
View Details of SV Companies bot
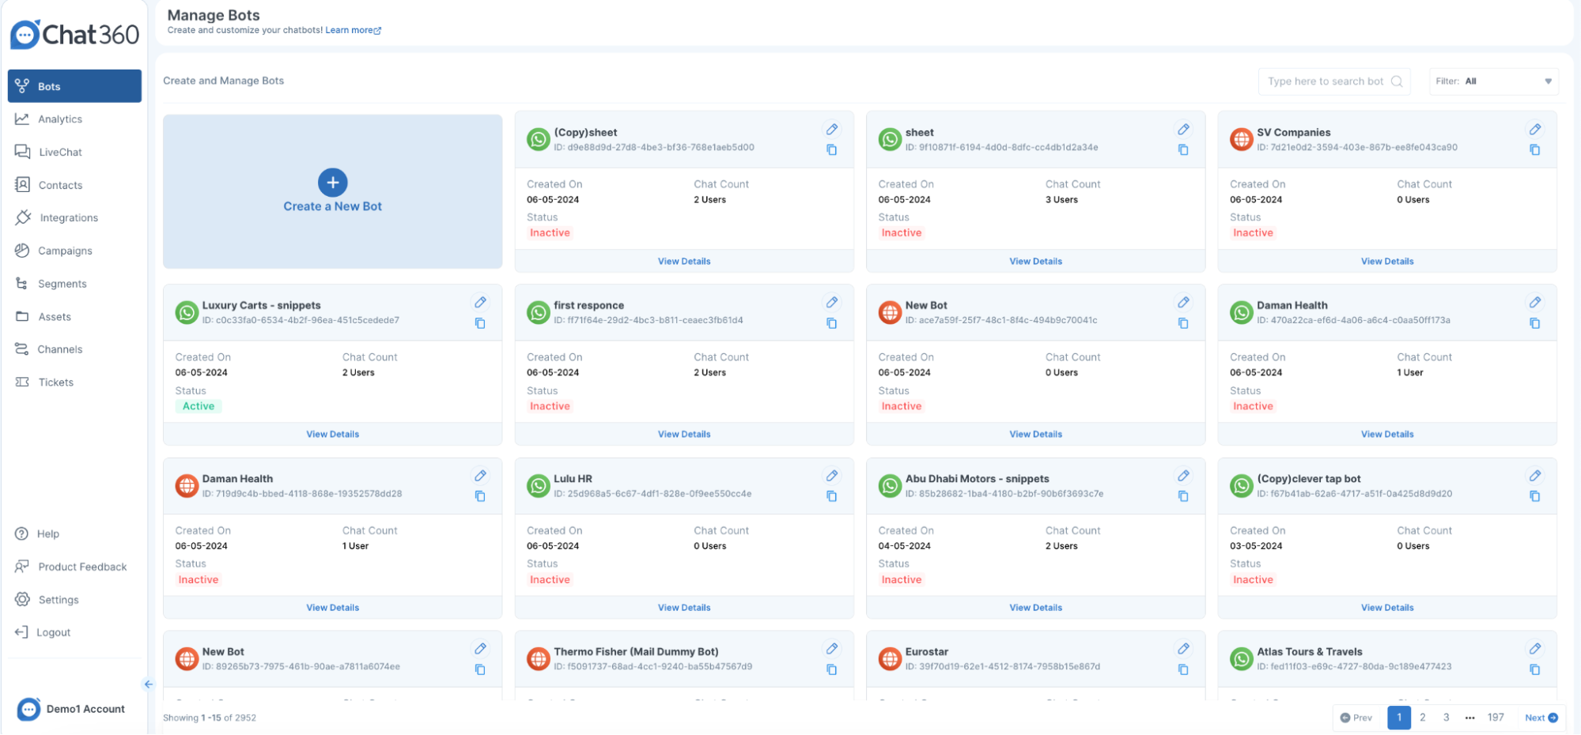tap(1387, 262)
